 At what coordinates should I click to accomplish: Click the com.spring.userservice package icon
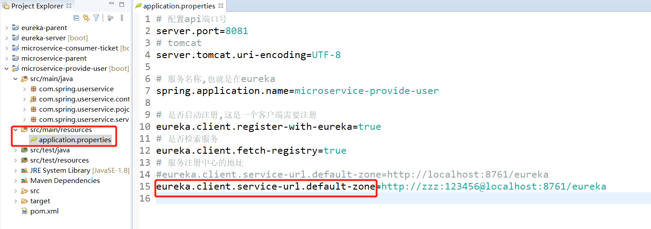click(33, 89)
